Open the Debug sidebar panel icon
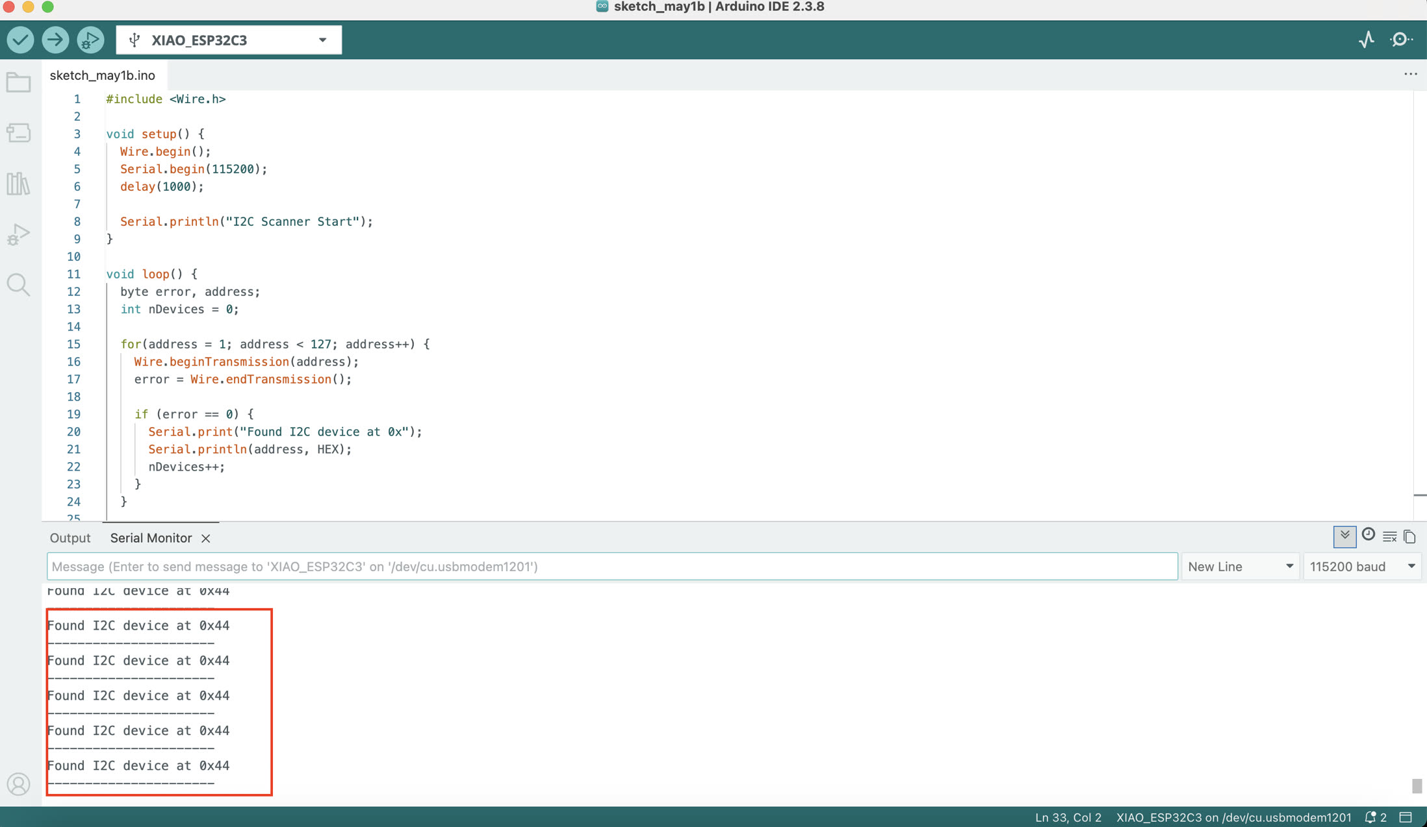1427x827 pixels. pos(18,234)
